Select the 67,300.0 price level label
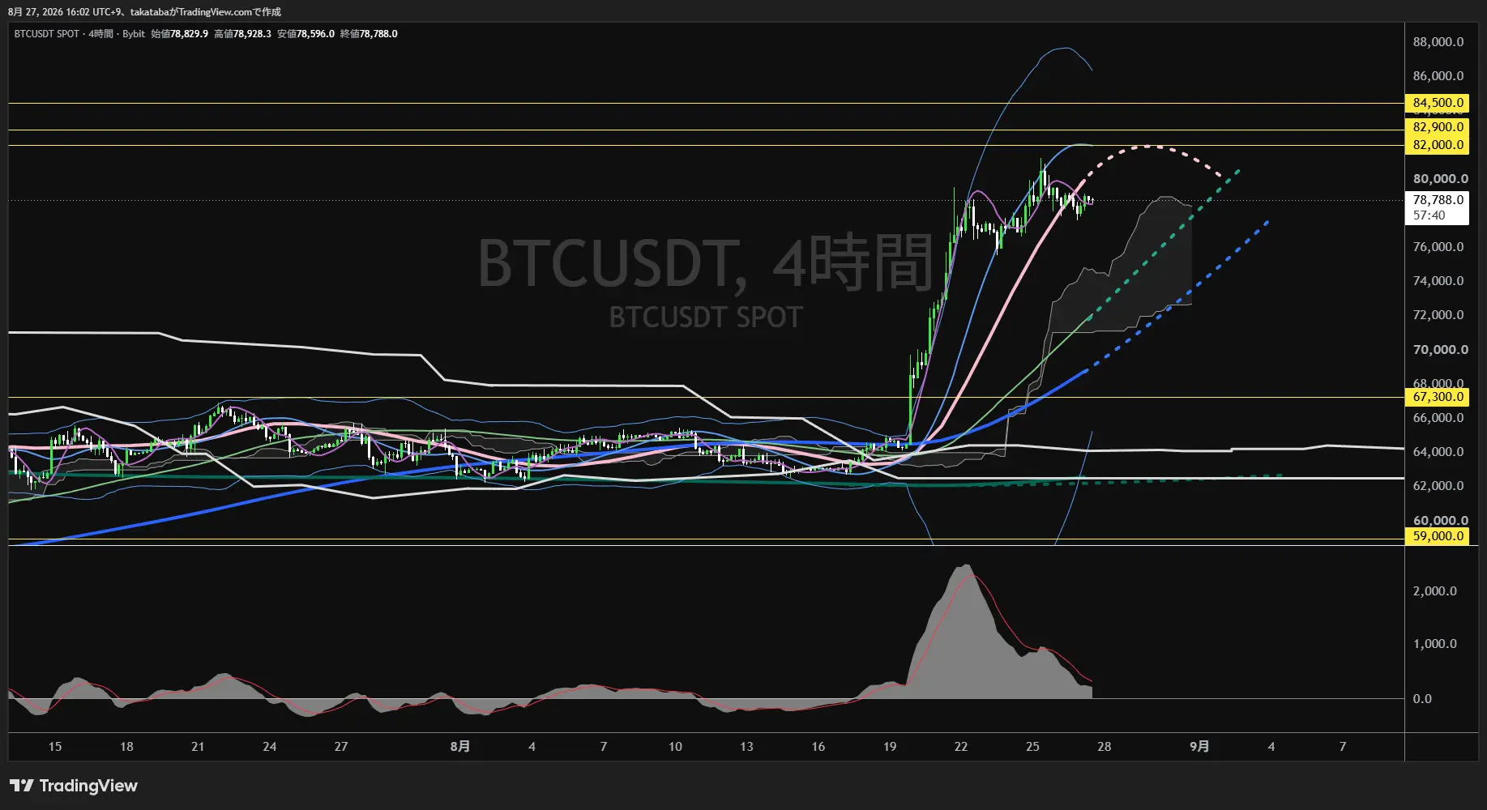The width and height of the screenshot is (1487, 810). pos(1437,397)
